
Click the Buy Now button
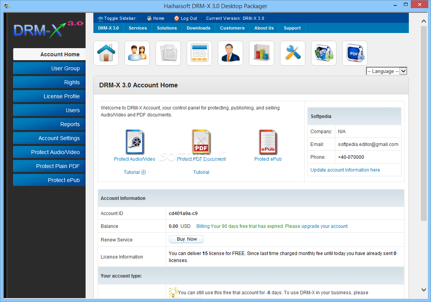point(186,239)
